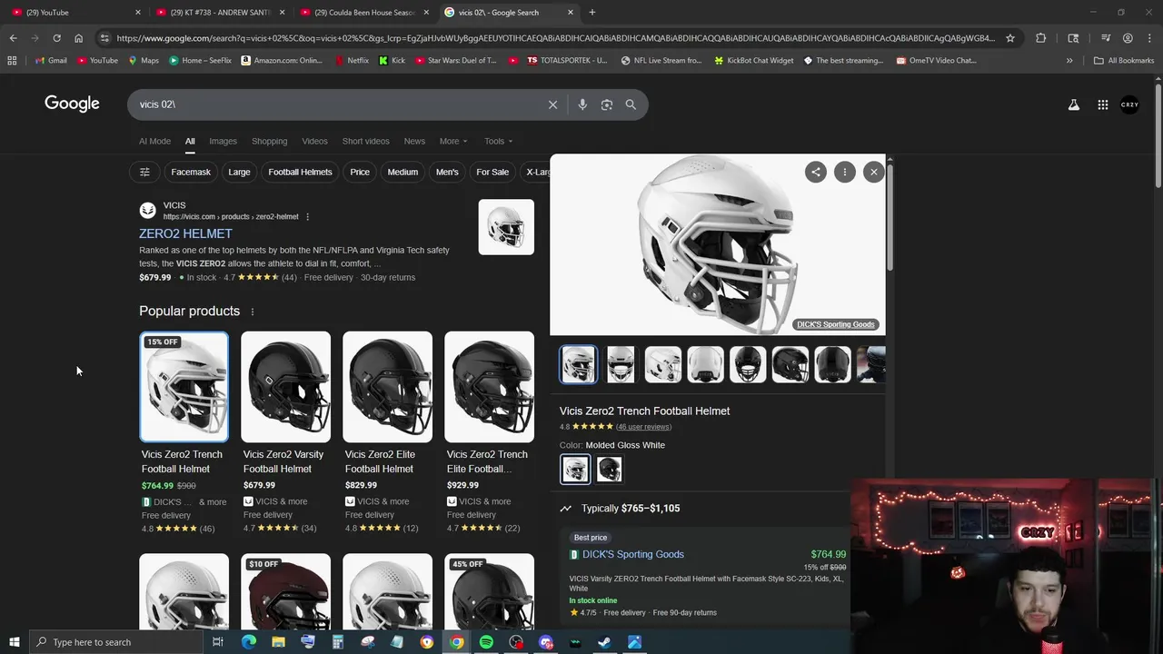Open the Google apps grid
Viewport: 1163px width, 654px height.
click(x=1102, y=104)
